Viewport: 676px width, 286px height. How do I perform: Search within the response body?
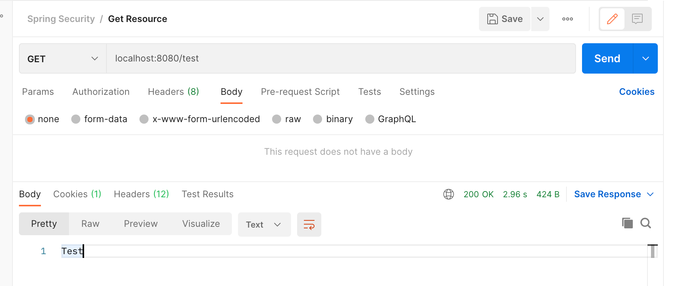[x=646, y=223]
